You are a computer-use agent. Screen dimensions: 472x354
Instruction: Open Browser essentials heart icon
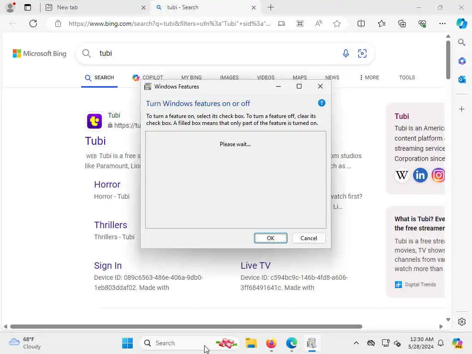(422, 24)
